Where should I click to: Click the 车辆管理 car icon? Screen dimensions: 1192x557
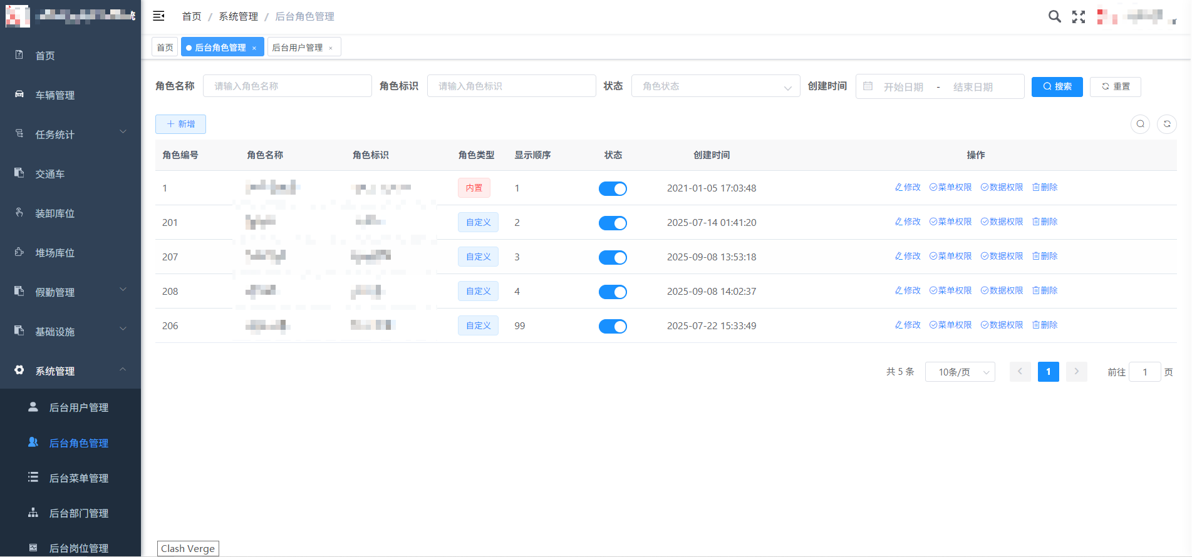click(x=19, y=95)
